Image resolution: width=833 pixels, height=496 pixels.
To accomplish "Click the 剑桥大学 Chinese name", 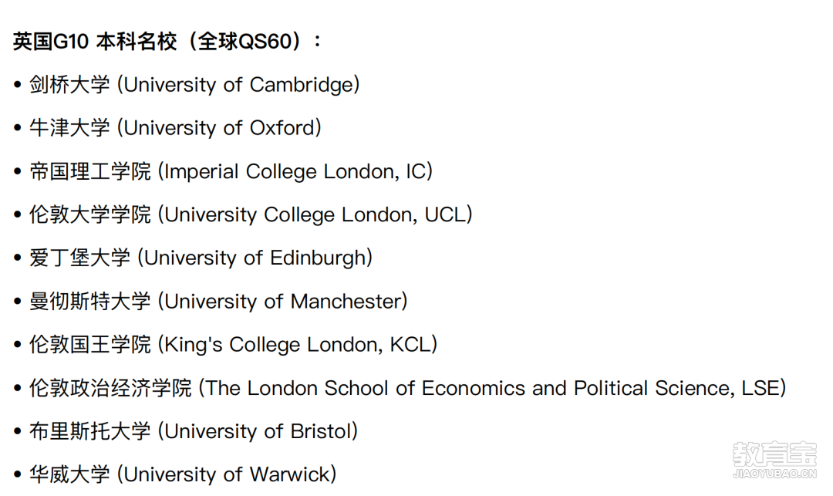I will (69, 84).
